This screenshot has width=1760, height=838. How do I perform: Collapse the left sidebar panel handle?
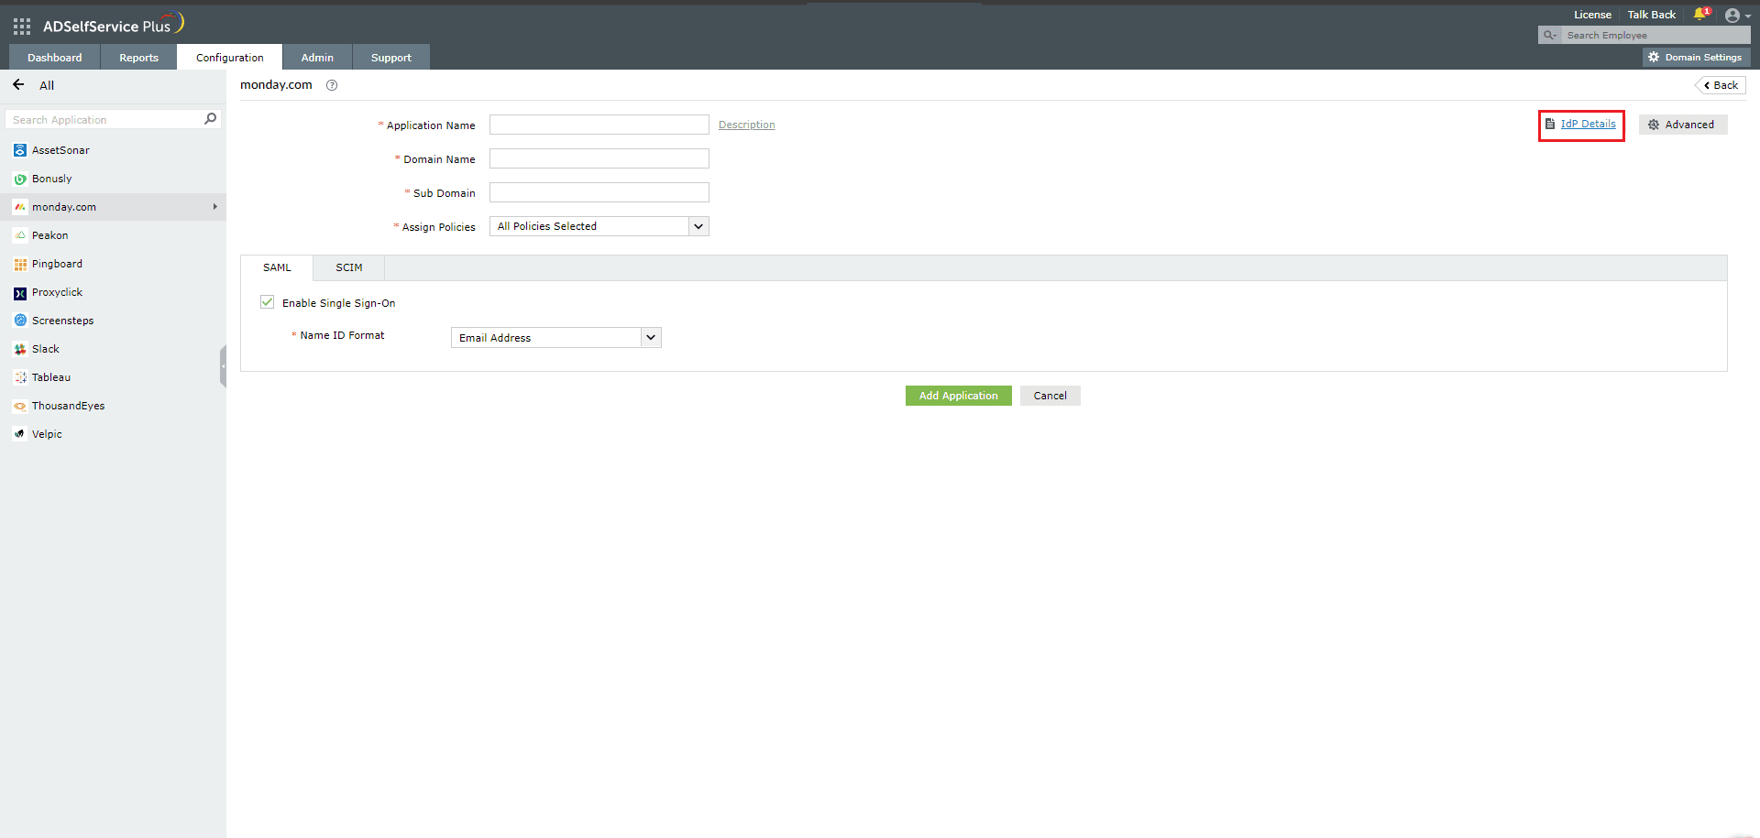pyautogui.click(x=223, y=366)
